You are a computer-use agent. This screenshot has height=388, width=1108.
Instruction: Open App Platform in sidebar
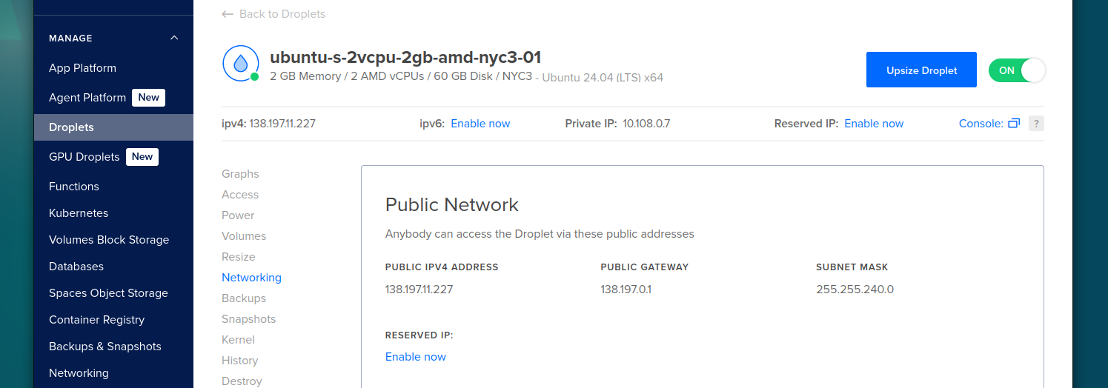pos(82,68)
